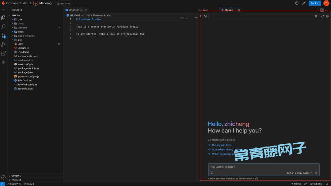
Task: Open more actions for the README editor group
Action: click(x=193, y=10)
